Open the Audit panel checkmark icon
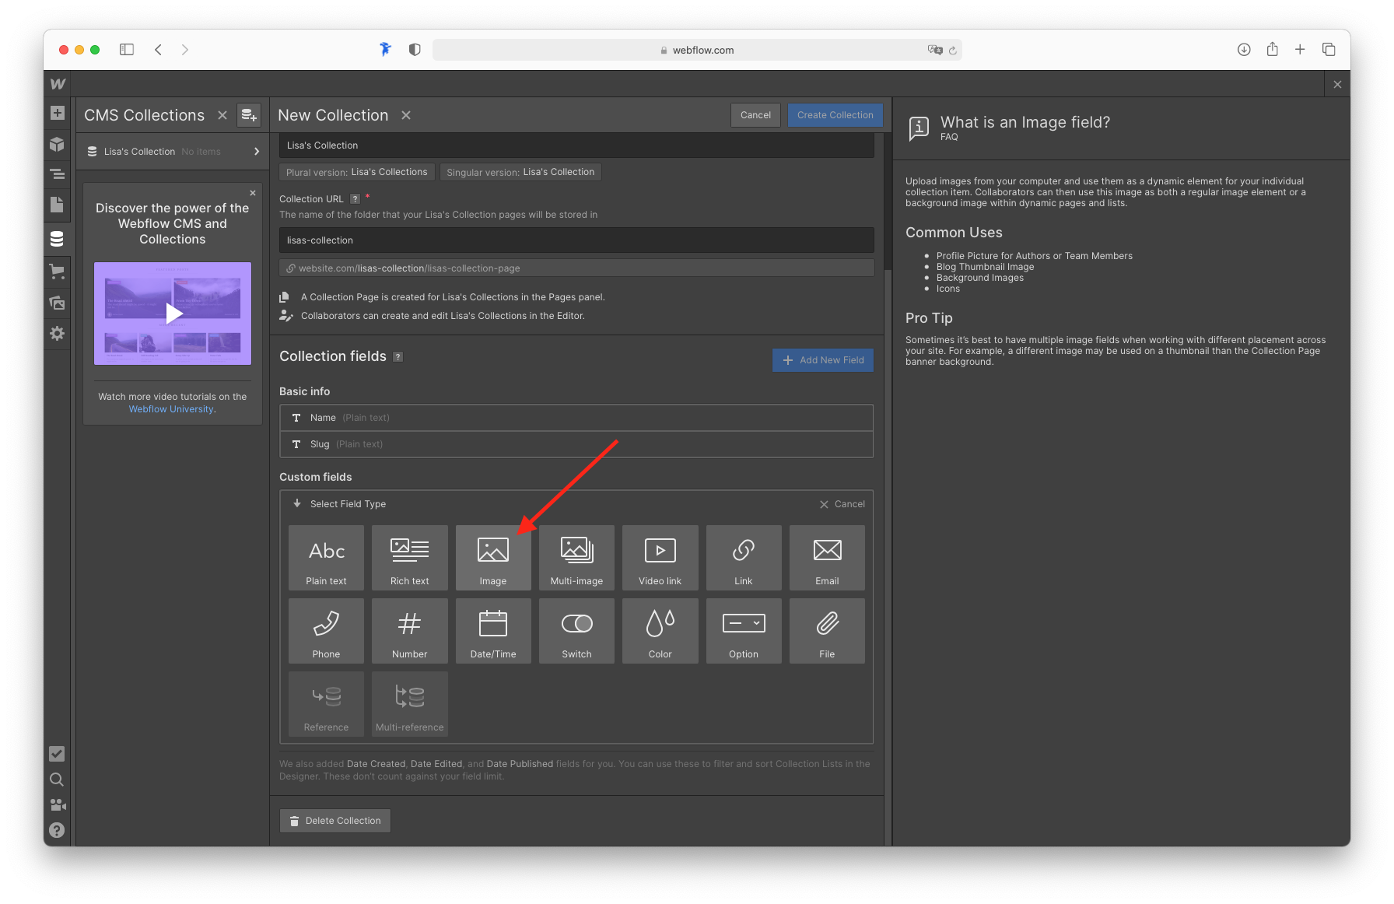 [x=57, y=754]
